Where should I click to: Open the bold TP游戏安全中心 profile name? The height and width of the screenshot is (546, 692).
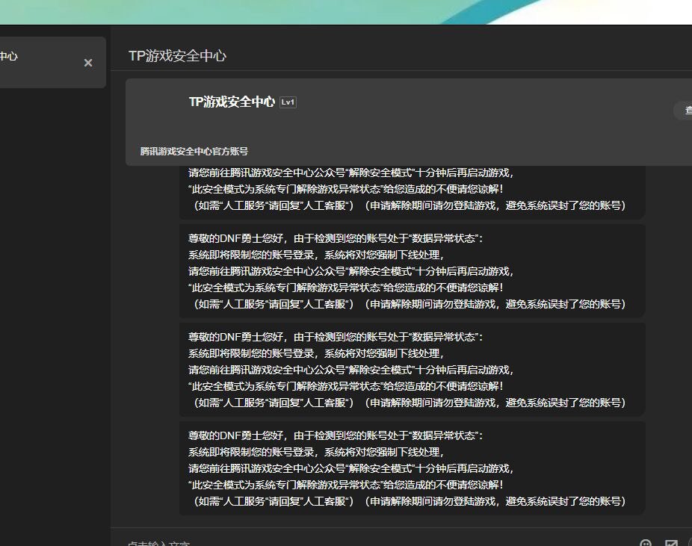coord(232,102)
